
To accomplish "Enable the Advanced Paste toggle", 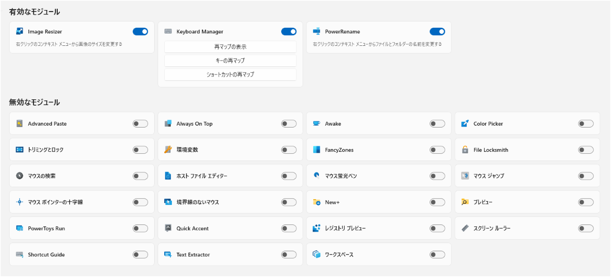I will click(x=140, y=124).
